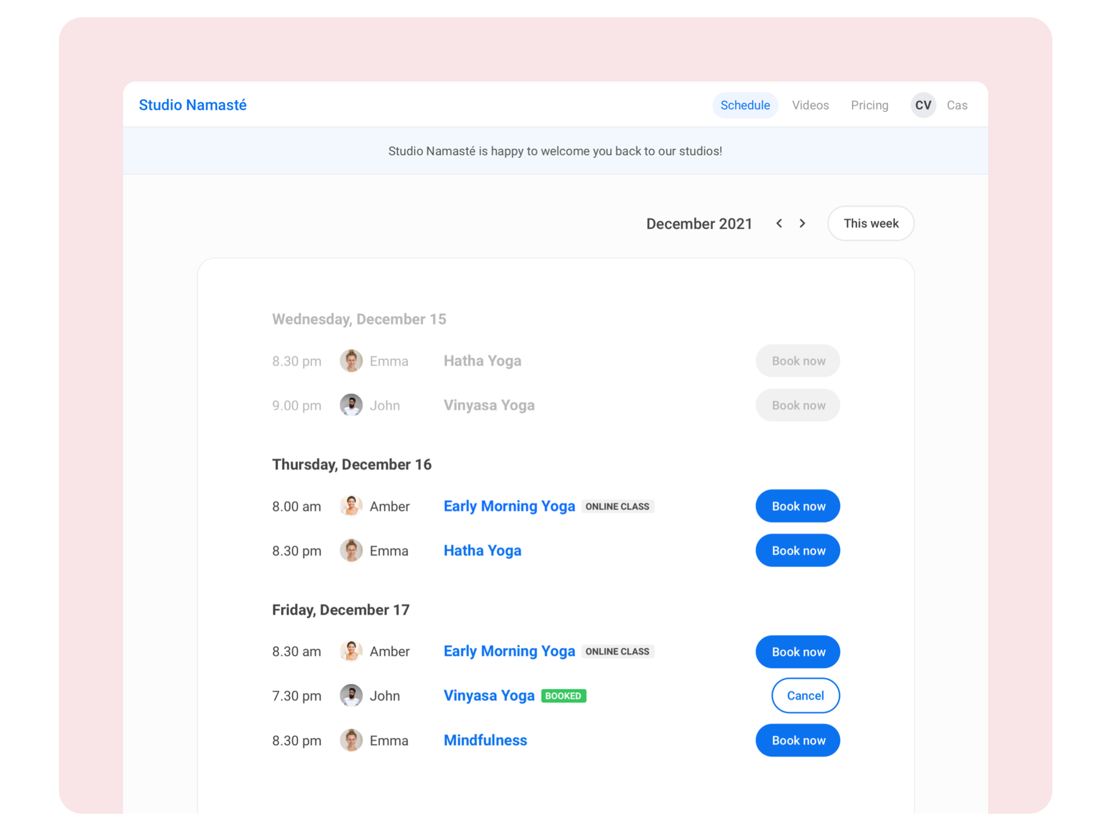Click the Studio Namasté logo link
The image size is (1109, 831).
click(192, 105)
